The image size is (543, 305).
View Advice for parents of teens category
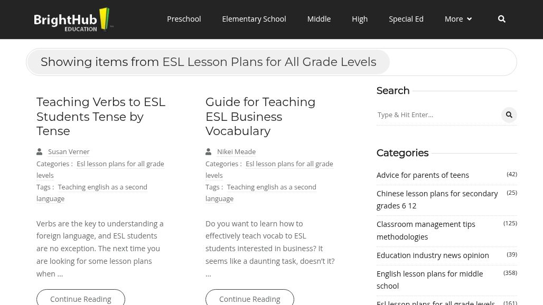pyautogui.click(x=423, y=175)
